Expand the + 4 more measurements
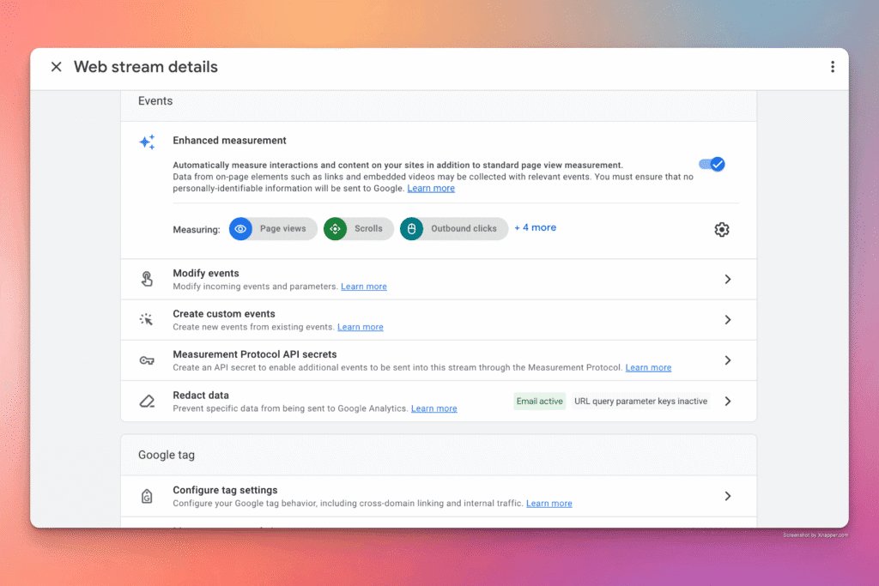Screen dimensions: 879x586 535,227
